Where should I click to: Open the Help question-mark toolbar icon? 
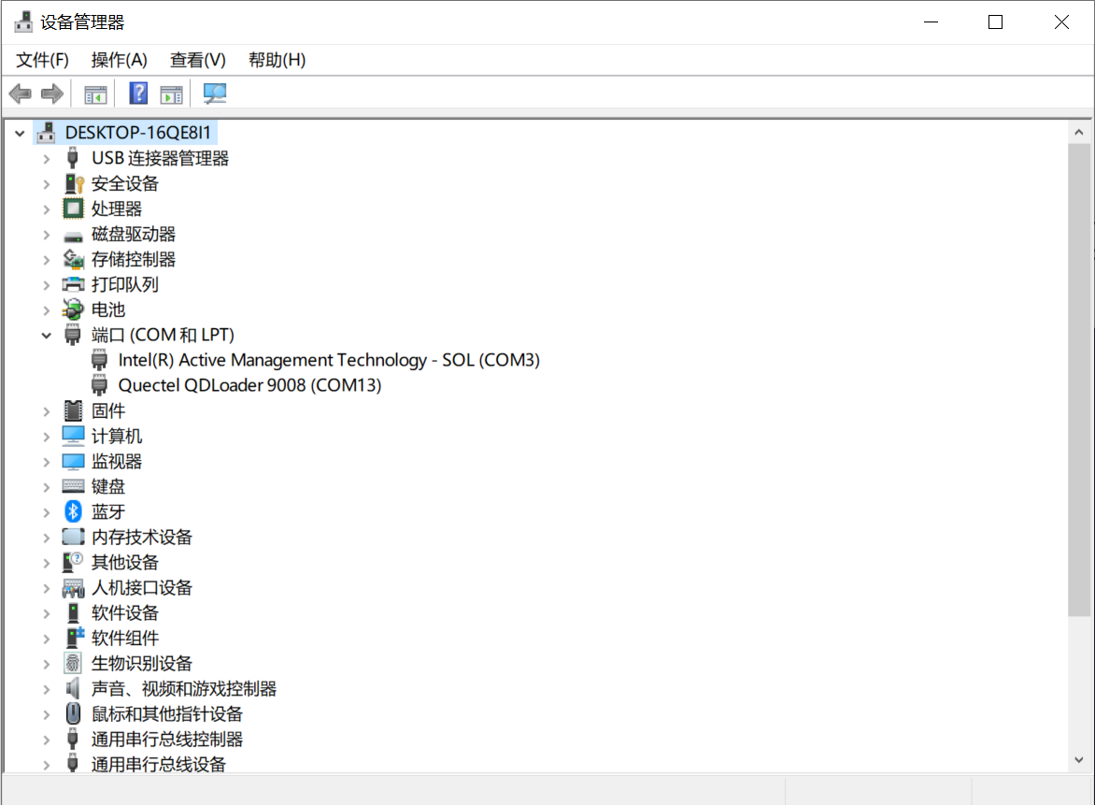coord(138,93)
